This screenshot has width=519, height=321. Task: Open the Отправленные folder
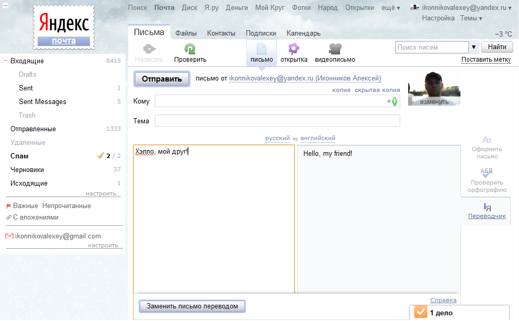click(33, 129)
